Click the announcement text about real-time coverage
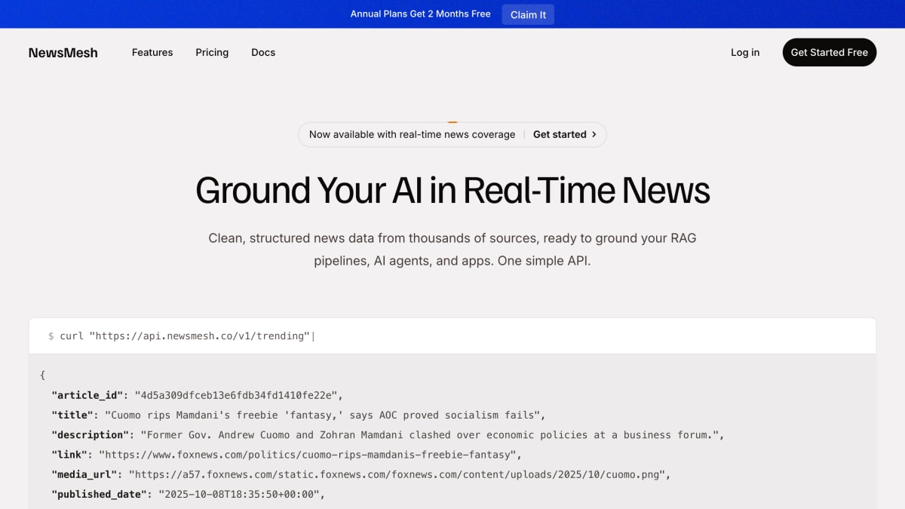This screenshot has width=905, height=509. pyautogui.click(x=412, y=134)
